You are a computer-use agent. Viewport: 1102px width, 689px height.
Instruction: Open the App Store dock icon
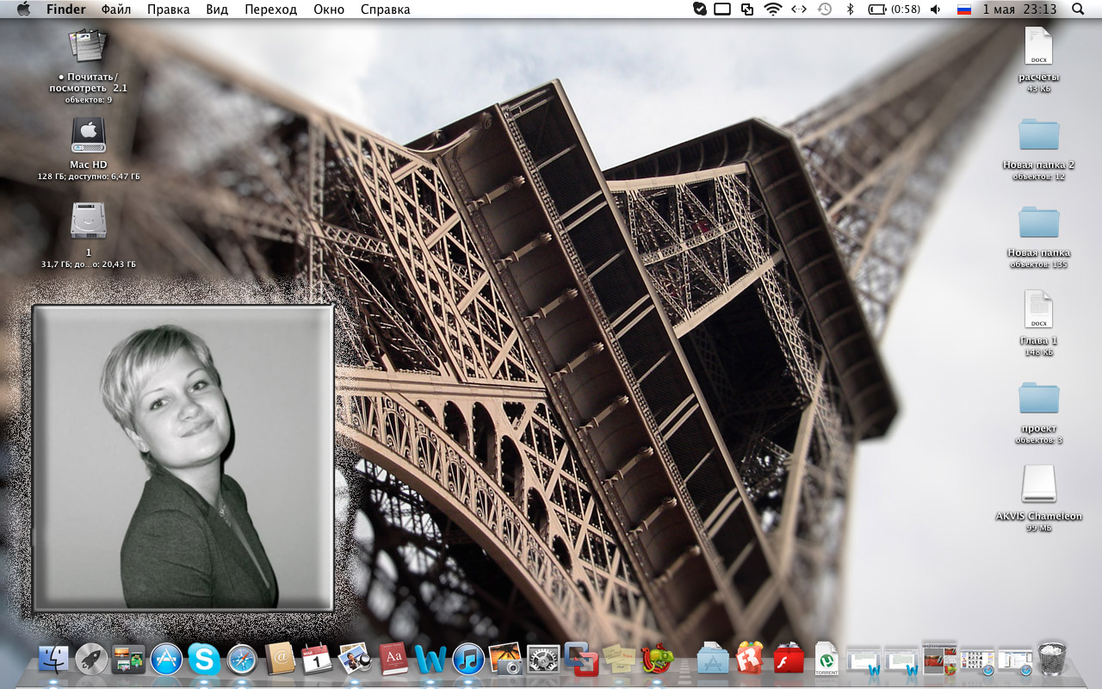click(x=166, y=660)
